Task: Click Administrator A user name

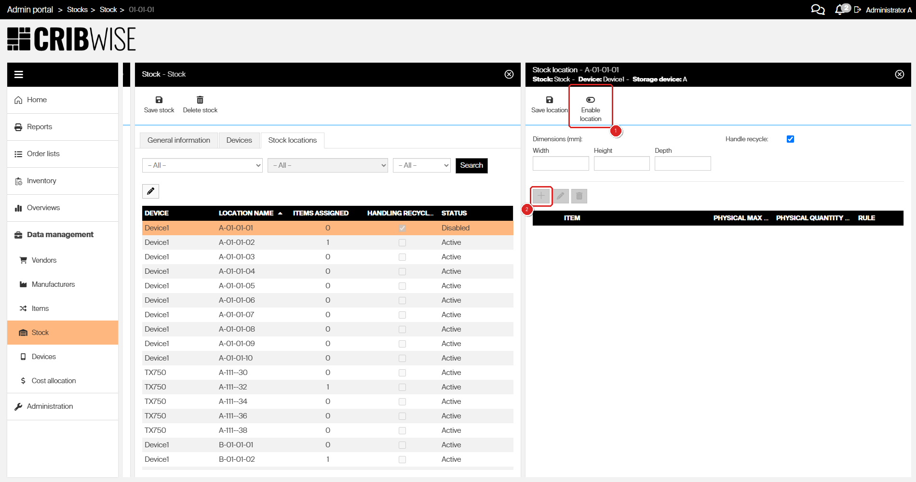Action: tap(889, 10)
